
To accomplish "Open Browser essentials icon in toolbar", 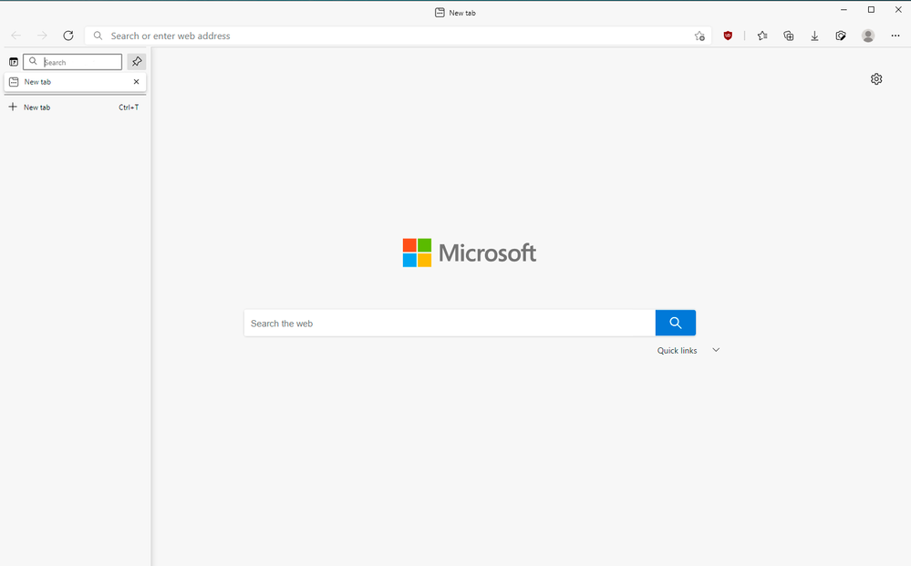I will tap(841, 36).
